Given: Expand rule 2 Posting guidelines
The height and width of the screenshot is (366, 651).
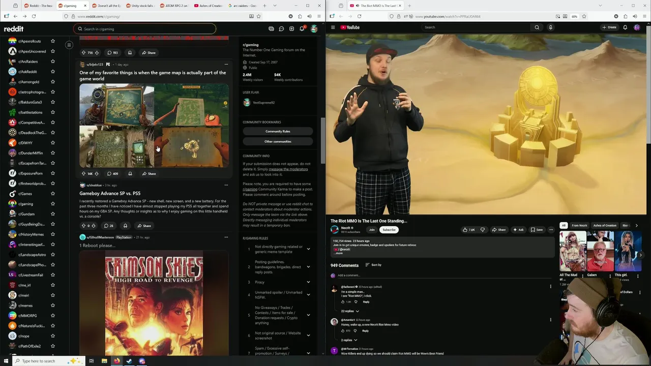Looking at the screenshot, I should 308,267.
